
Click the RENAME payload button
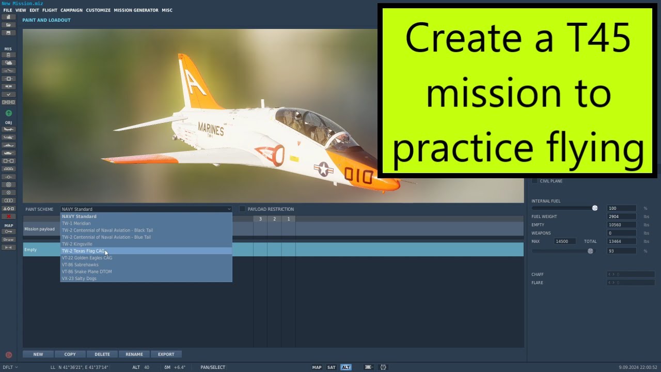point(134,354)
